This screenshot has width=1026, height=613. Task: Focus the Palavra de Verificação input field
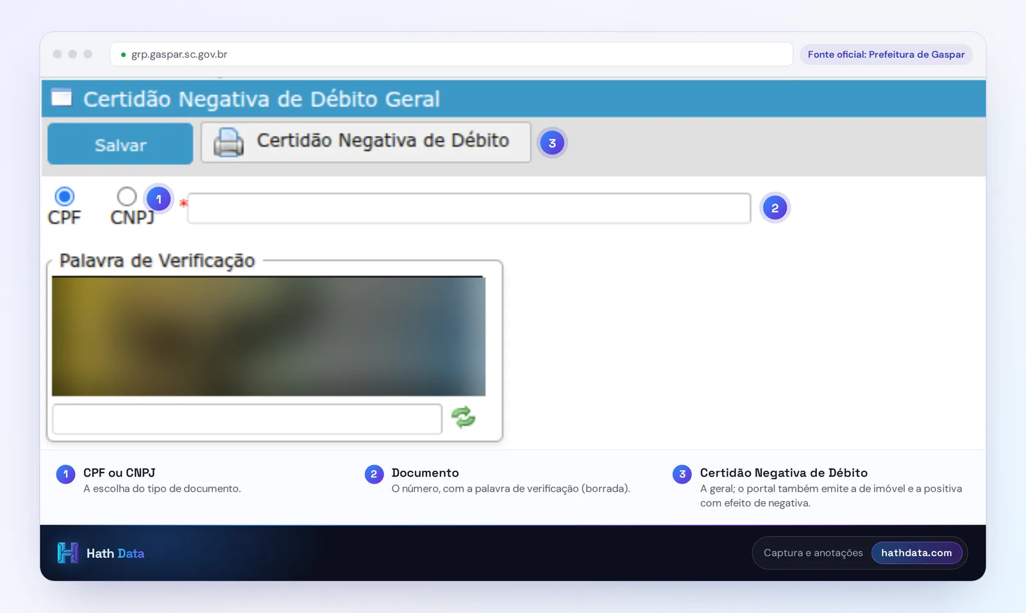point(247,419)
